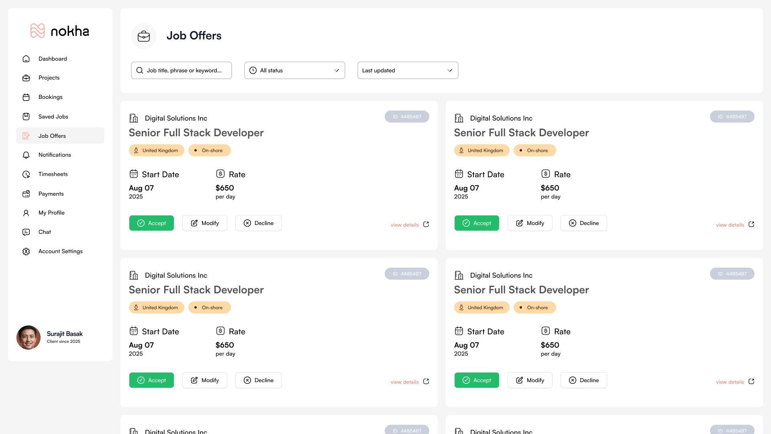
Task: Decline the top-right job offer
Action: [x=583, y=223]
